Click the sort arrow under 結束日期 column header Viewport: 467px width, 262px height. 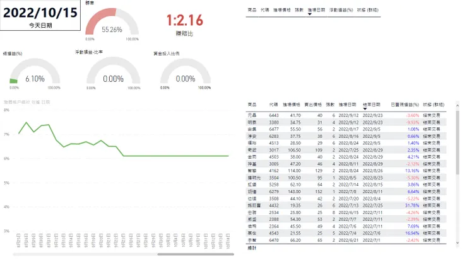coord(365,109)
